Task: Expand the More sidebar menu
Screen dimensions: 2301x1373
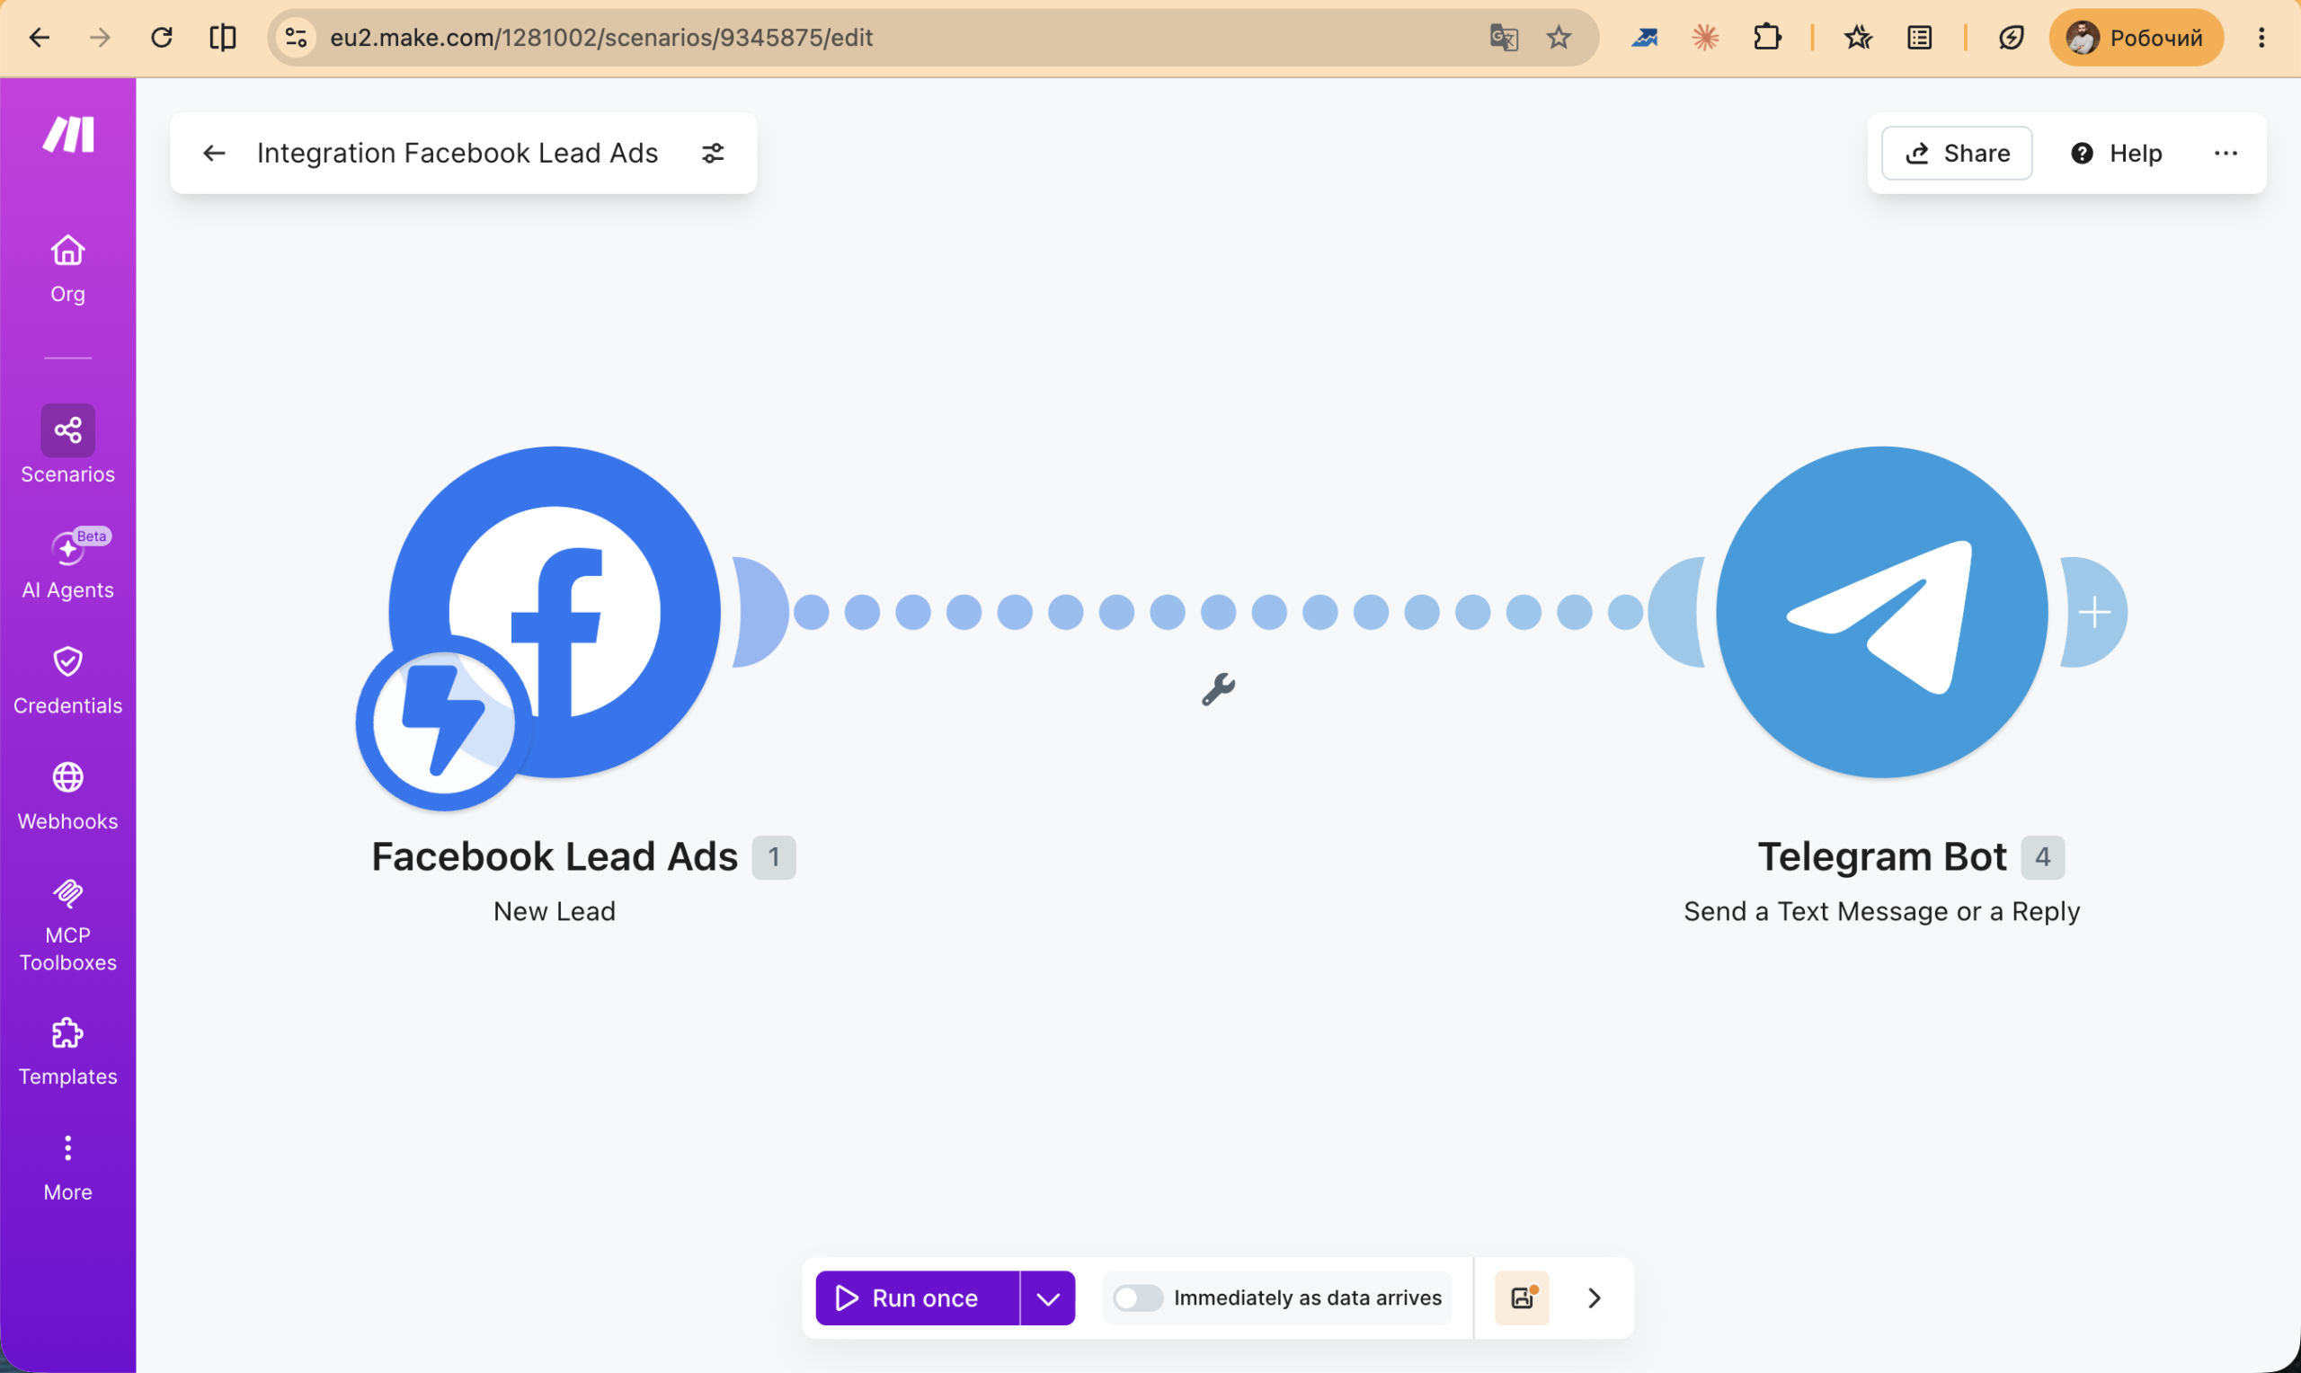Action: pyautogui.click(x=67, y=1168)
